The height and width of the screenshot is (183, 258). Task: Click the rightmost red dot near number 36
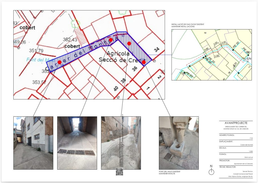coord(144,62)
